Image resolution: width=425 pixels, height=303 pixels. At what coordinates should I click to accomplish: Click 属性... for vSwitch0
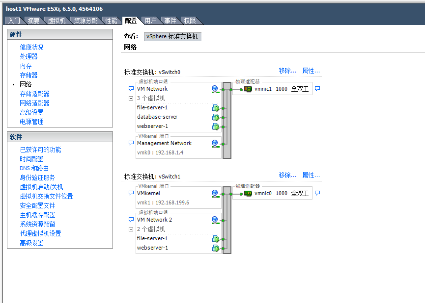click(x=311, y=71)
